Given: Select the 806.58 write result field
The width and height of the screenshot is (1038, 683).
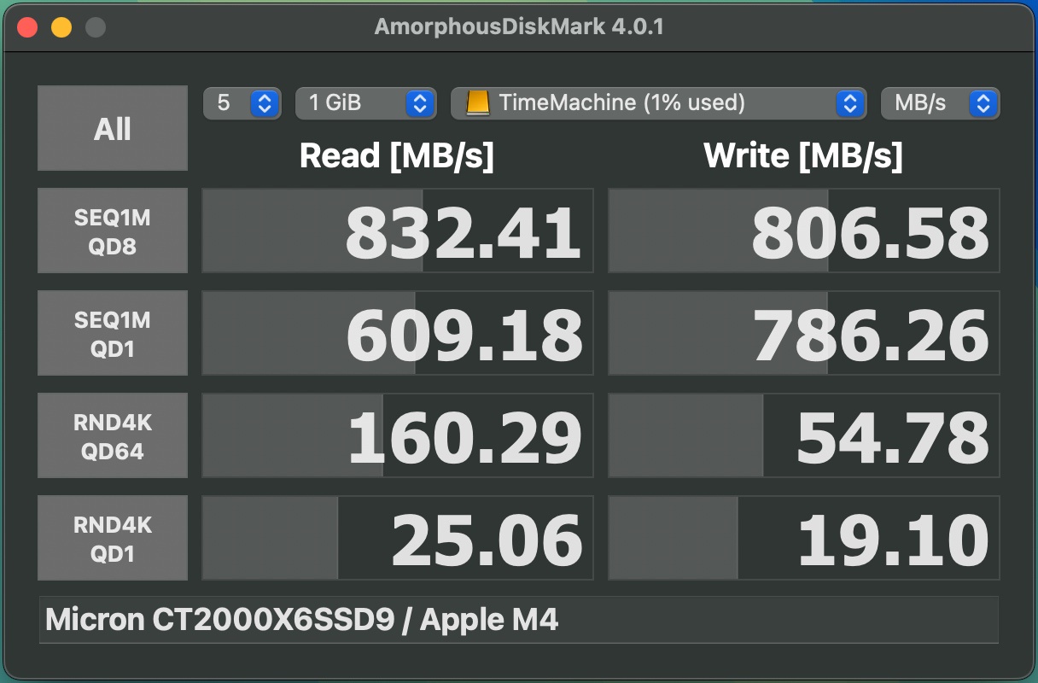Looking at the screenshot, I should [803, 231].
